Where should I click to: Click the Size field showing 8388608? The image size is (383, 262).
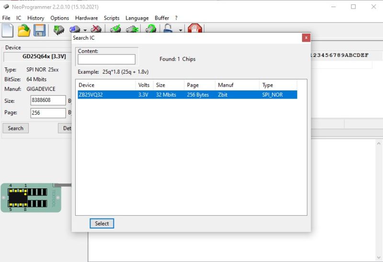(48, 100)
